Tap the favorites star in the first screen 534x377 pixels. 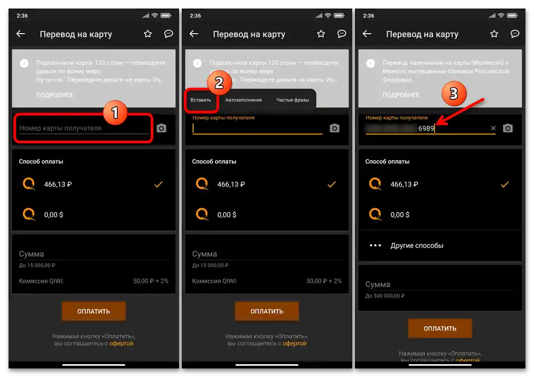click(148, 34)
